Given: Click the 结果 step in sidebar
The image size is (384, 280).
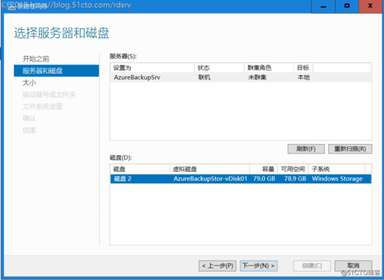Looking at the screenshot, I should point(29,130).
